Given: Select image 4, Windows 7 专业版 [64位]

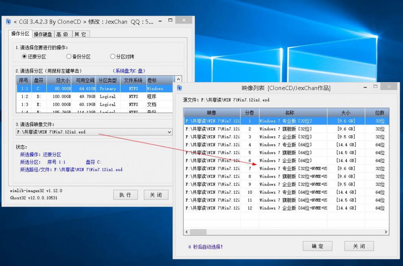Looking at the screenshot, I should [287, 145].
